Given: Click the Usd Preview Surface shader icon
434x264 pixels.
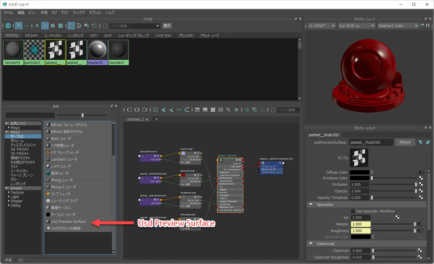Looking at the screenshot, I should click(x=48, y=221).
